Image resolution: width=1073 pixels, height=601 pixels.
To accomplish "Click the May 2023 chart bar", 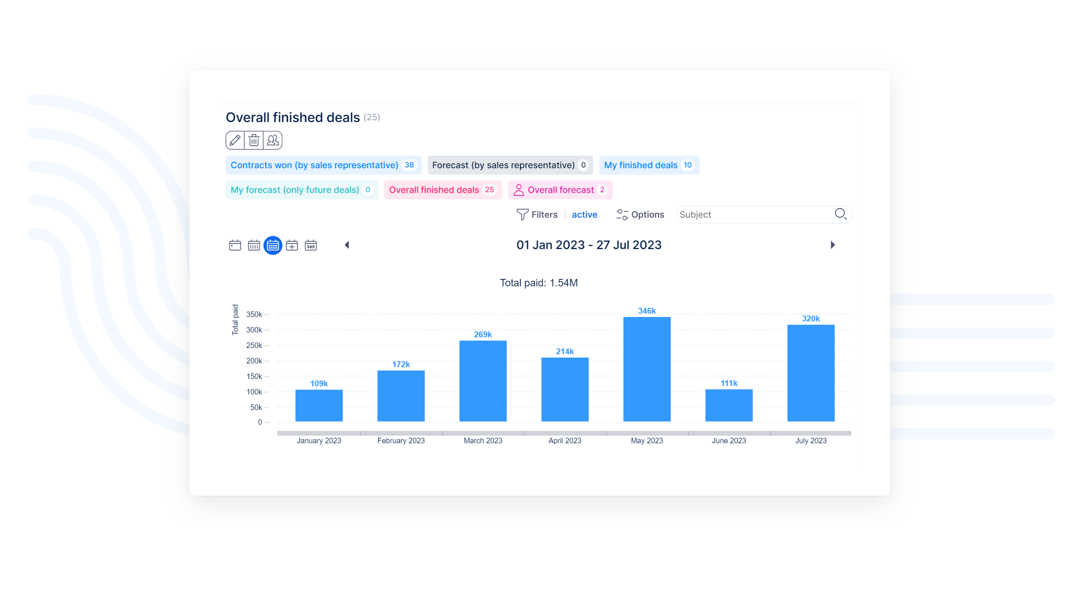I will (x=647, y=369).
